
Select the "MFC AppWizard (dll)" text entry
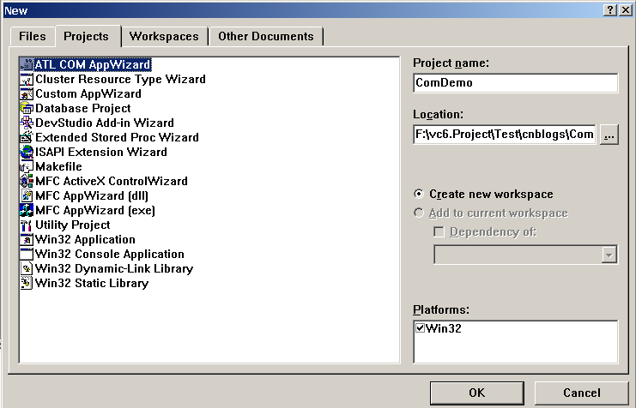(92, 195)
